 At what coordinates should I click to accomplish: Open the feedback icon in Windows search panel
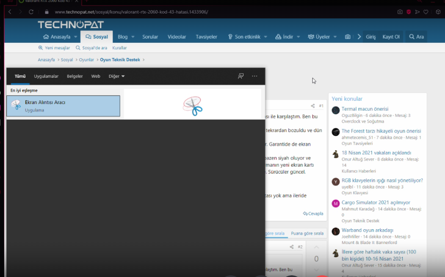pos(240,76)
